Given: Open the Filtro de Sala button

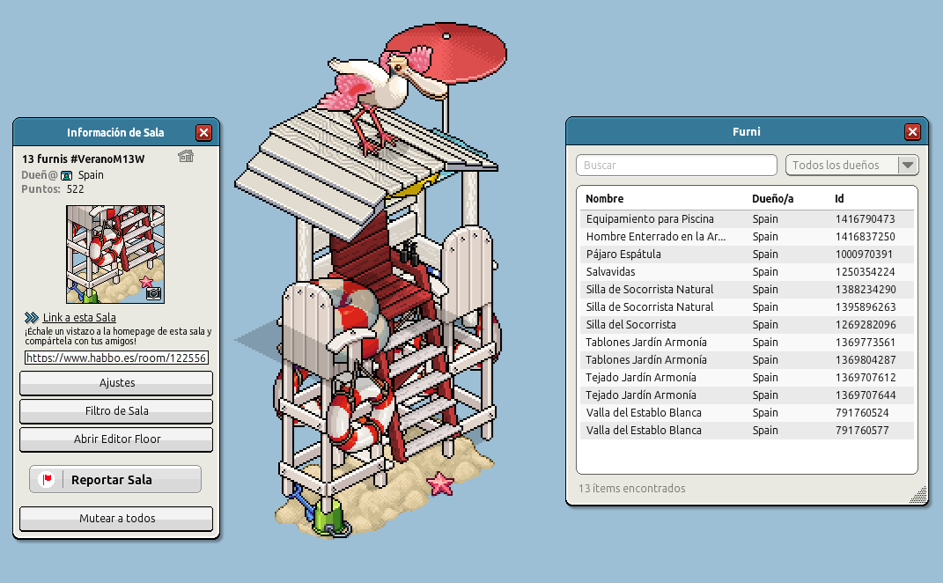Looking at the screenshot, I should (x=116, y=411).
